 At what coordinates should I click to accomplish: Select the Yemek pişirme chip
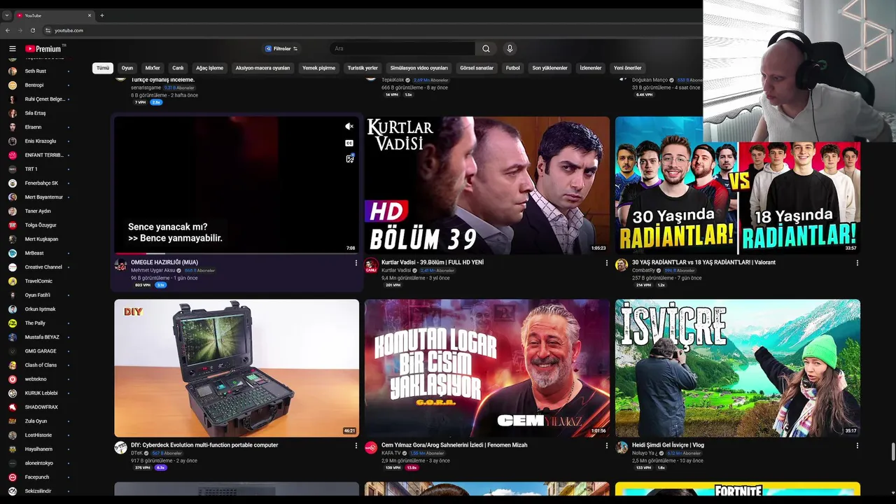(318, 68)
